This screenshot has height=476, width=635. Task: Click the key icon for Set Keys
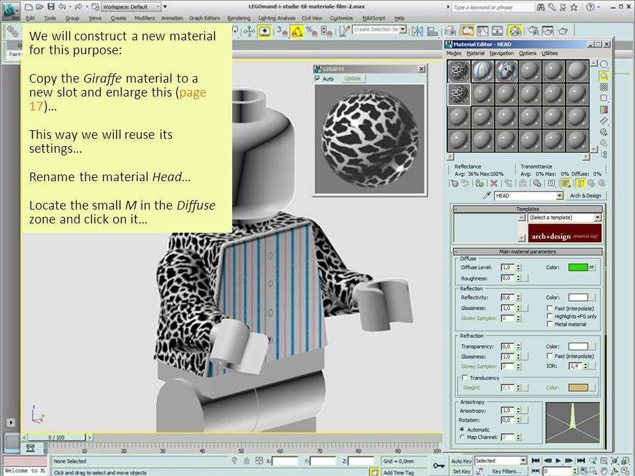438,466
